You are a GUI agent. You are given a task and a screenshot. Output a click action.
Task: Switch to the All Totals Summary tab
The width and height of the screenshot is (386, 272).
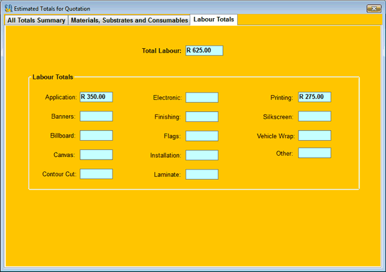[x=36, y=20]
